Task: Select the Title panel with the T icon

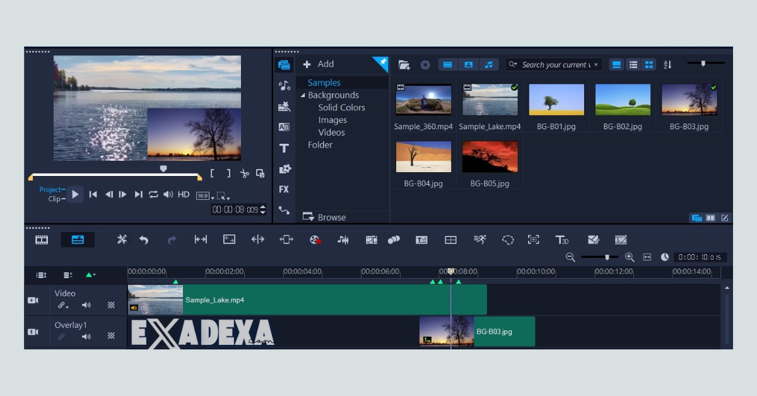Action: [284, 148]
